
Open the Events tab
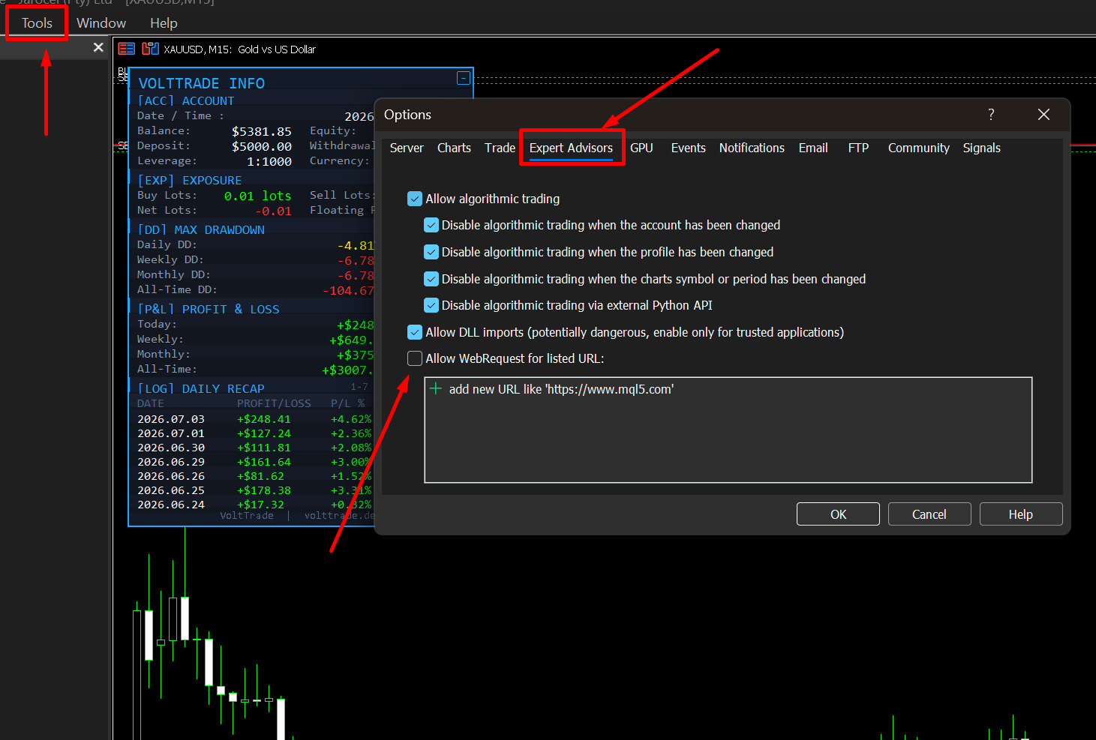tap(688, 148)
